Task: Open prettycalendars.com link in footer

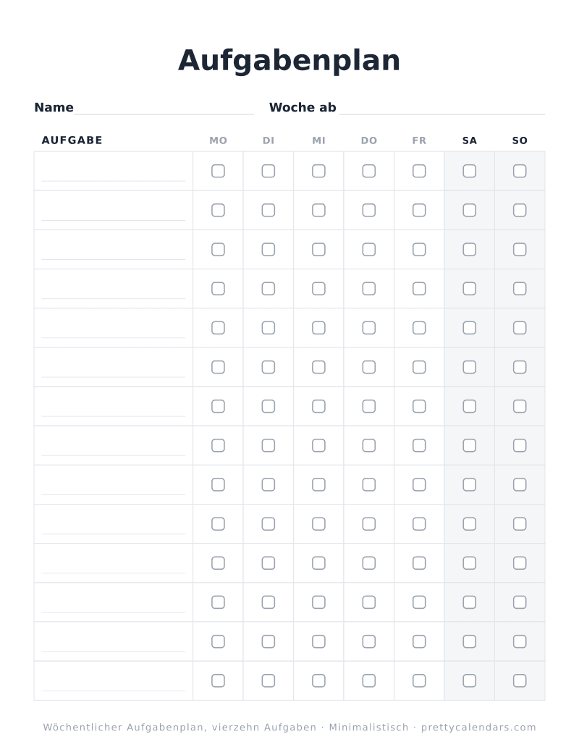Action: 478,727
